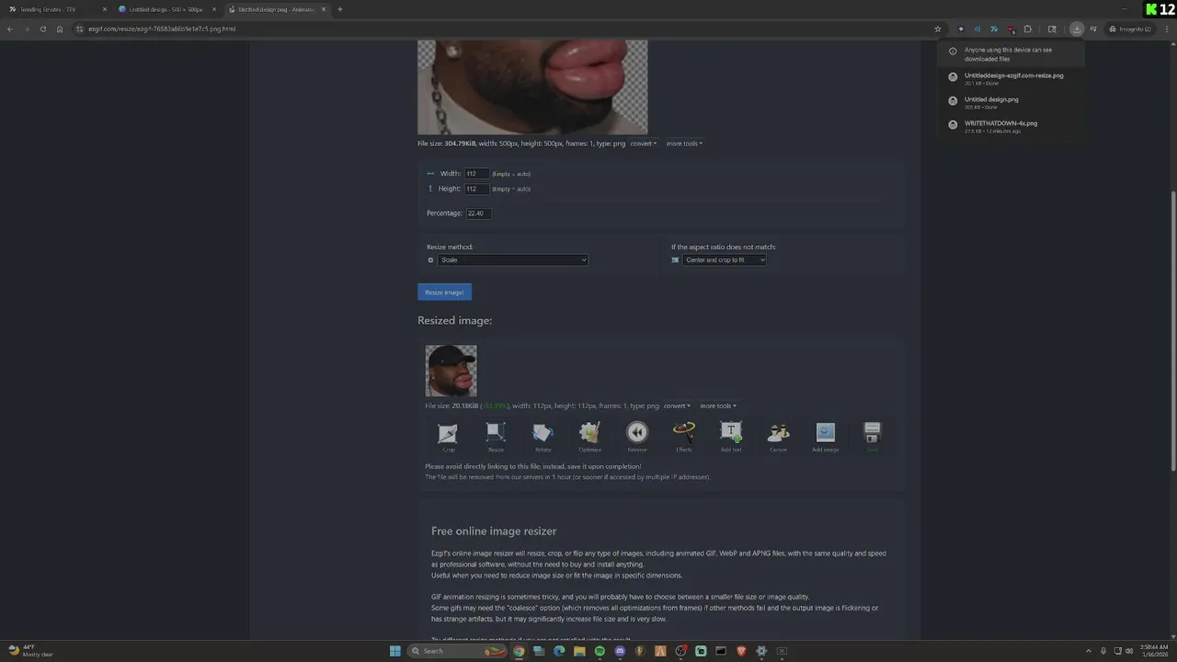
Task: Open Windows Start menu
Action: tap(394, 651)
